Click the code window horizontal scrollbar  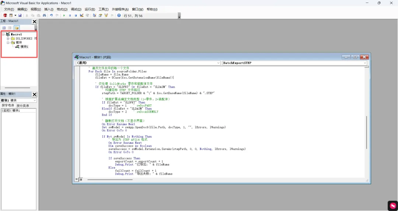tap(110, 180)
